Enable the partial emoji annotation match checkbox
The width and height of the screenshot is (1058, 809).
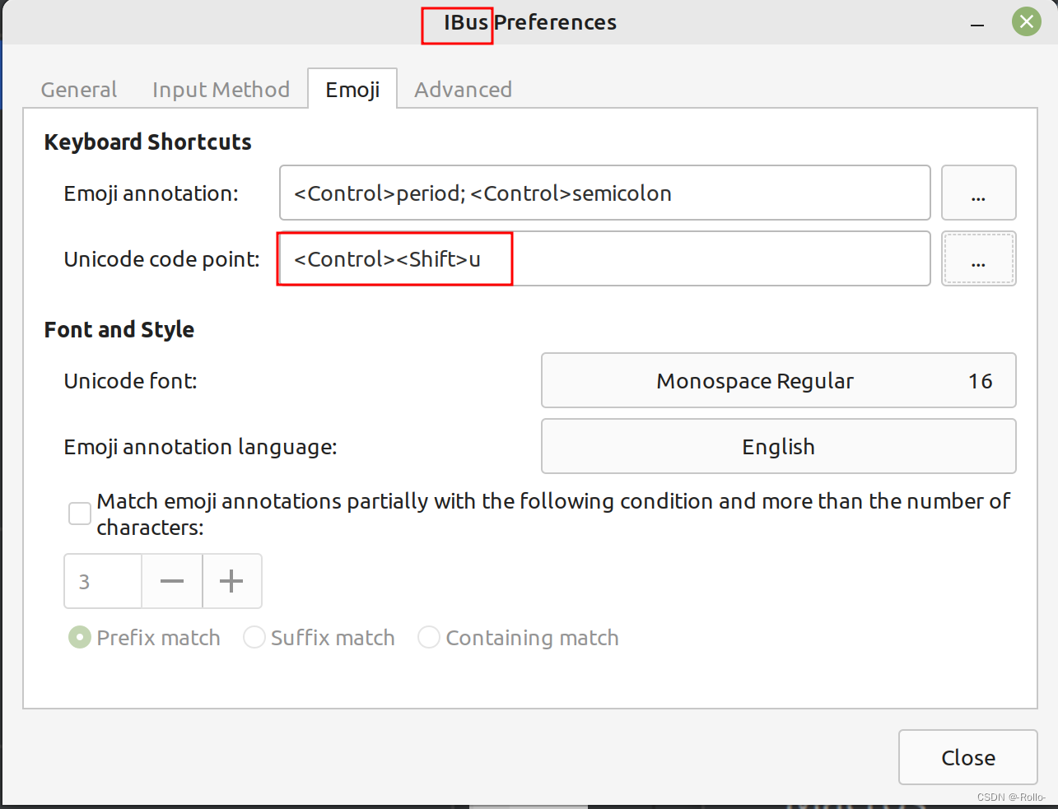tap(80, 514)
